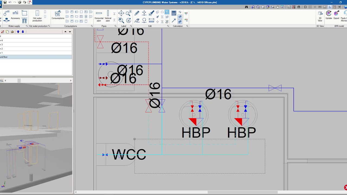Toggle the magnet snap tool
This screenshot has width=347, height=195.
click(x=299, y=7)
